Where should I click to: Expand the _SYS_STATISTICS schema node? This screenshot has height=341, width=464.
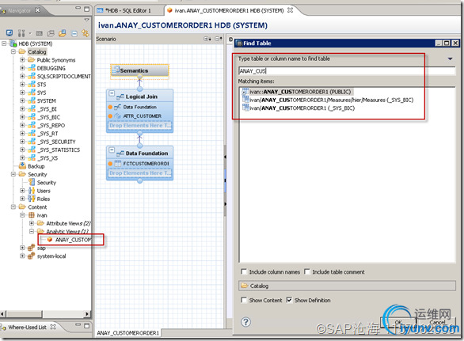pyautogui.click(x=22, y=150)
